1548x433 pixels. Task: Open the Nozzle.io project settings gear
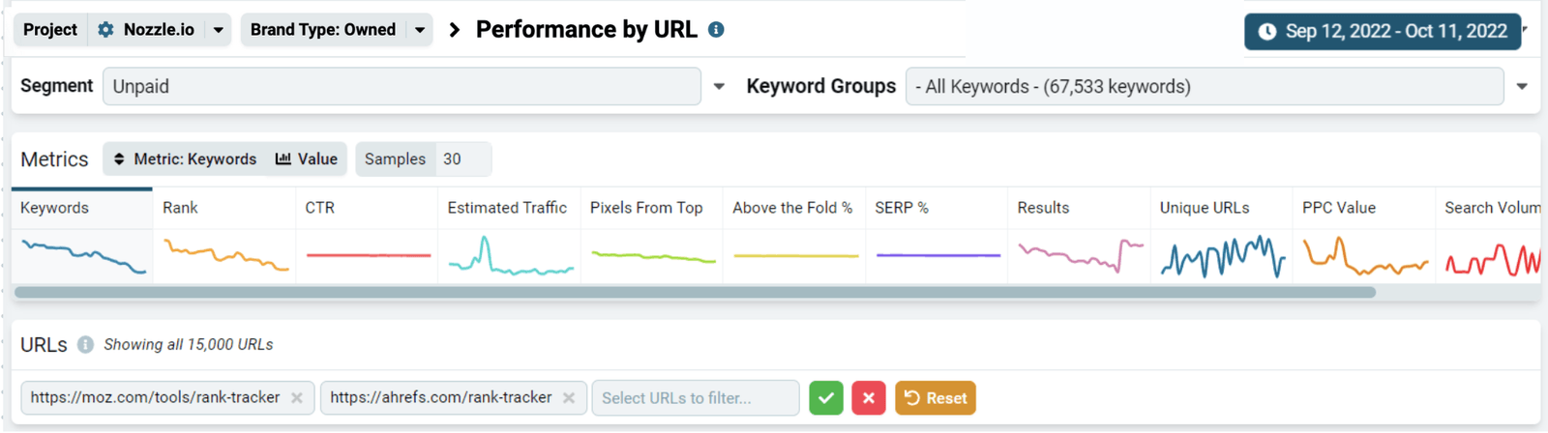pos(105,30)
